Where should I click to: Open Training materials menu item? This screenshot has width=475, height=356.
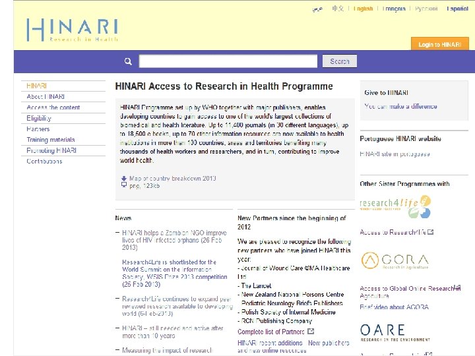click(x=51, y=140)
